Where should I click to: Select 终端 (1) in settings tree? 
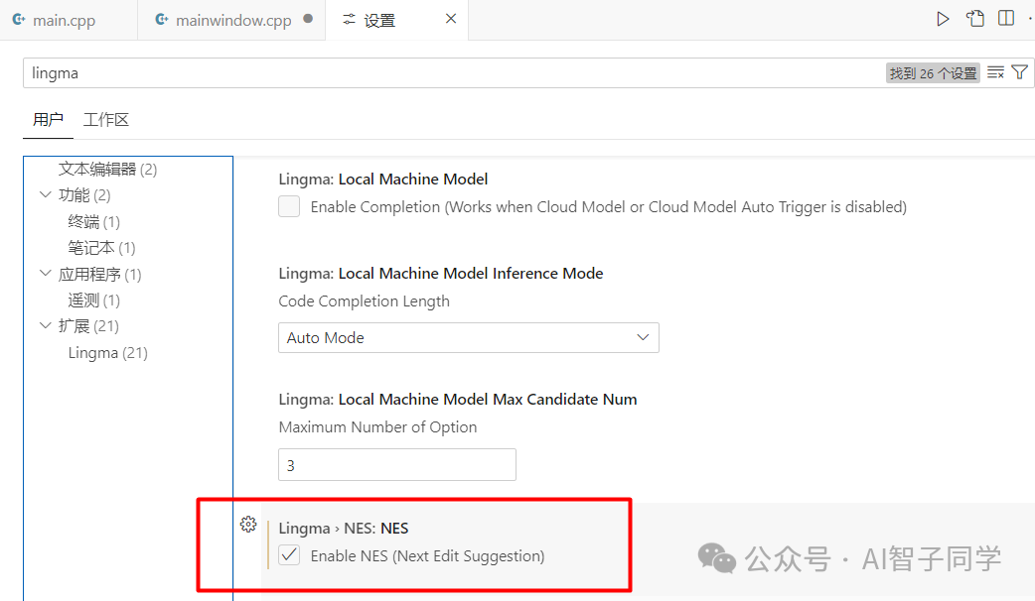(93, 221)
